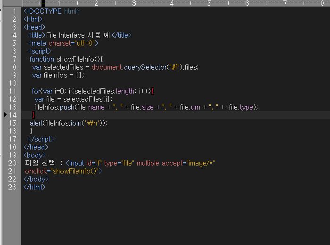Click the red 'document' keyword
This screenshot has height=245, width=330.
click(x=107, y=67)
